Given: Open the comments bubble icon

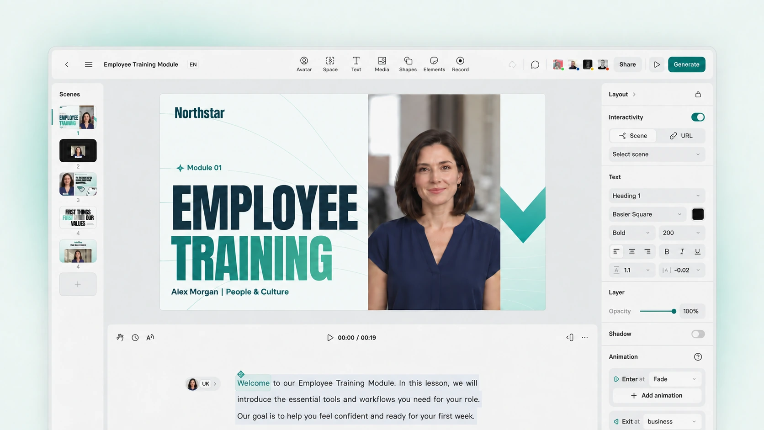Looking at the screenshot, I should tap(535, 64).
